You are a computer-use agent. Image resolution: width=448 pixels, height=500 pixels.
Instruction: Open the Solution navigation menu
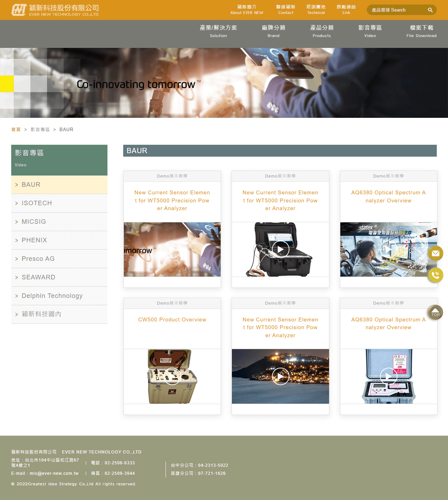pyautogui.click(x=218, y=31)
